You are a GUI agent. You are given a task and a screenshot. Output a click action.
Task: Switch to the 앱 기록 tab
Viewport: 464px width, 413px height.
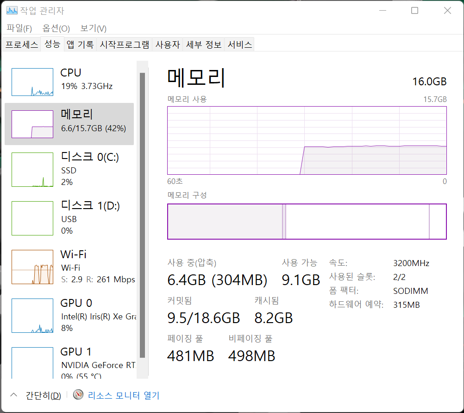[80, 45]
